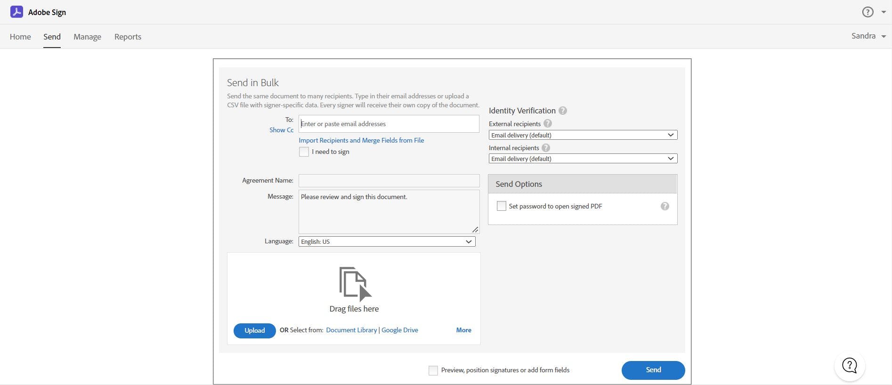Go to the Reports tab
Viewport: 892px width, 385px height.
coord(128,37)
